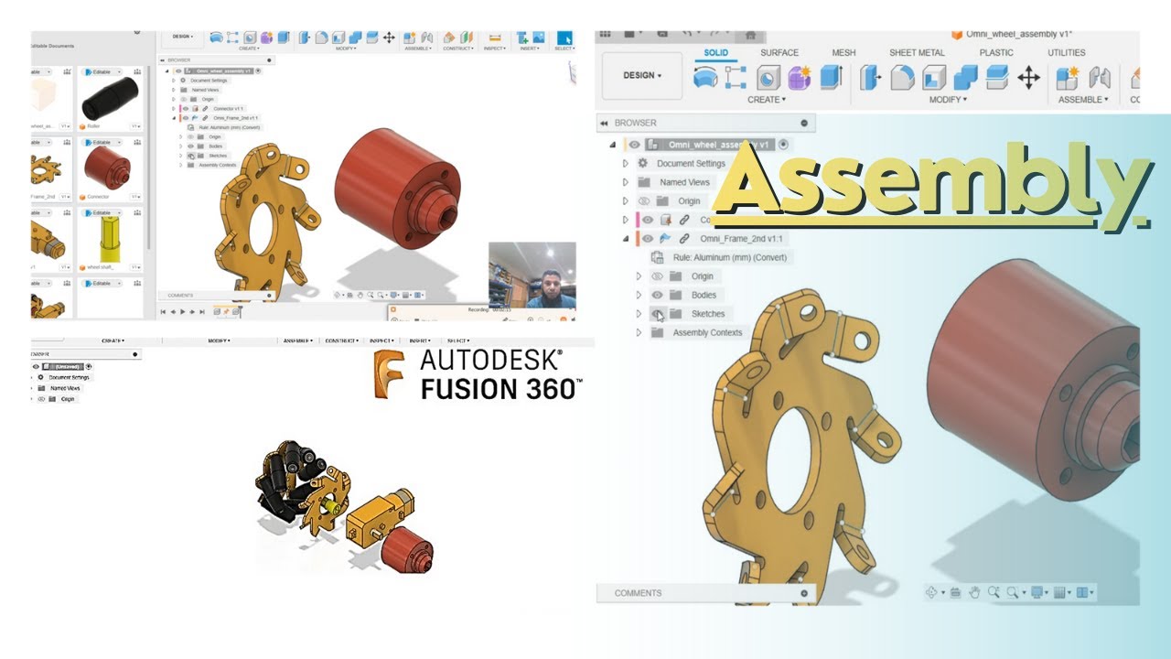Select the Shell tool in enlarged Modify group
Image resolution: width=1171 pixels, height=659 pixels.
pyautogui.click(x=933, y=78)
